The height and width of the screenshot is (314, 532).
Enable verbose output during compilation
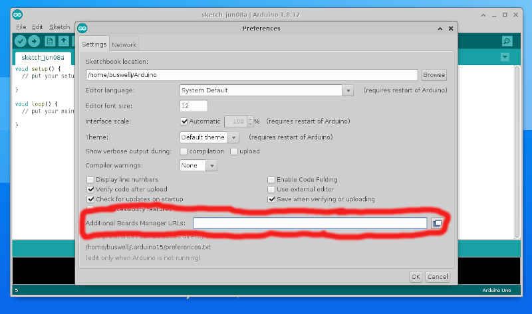pyautogui.click(x=184, y=151)
